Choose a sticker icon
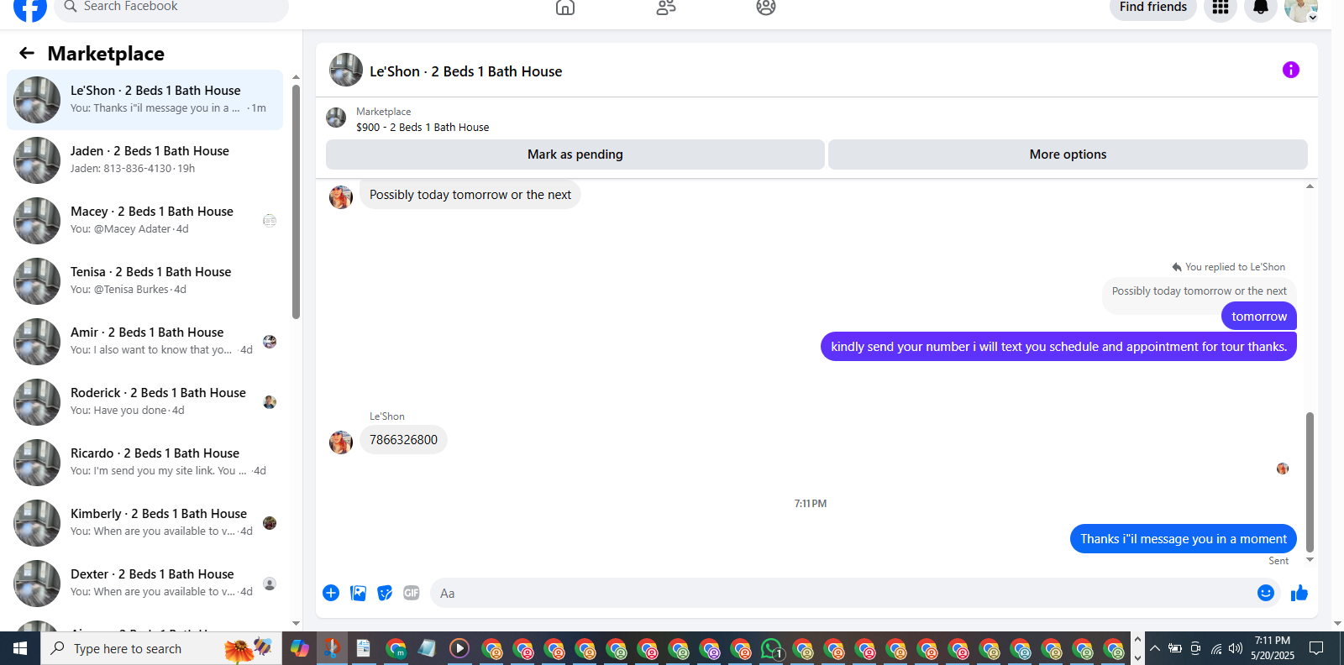The width and height of the screenshot is (1344, 665). (x=385, y=593)
